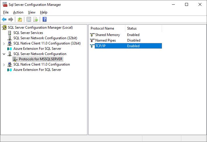Viewport: 207px width, 142px height.
Task: Click the Up one level folder icon
Action: click(20, 19)
